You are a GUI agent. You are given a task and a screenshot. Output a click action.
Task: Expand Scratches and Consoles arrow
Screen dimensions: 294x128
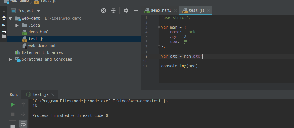(11, 59)
